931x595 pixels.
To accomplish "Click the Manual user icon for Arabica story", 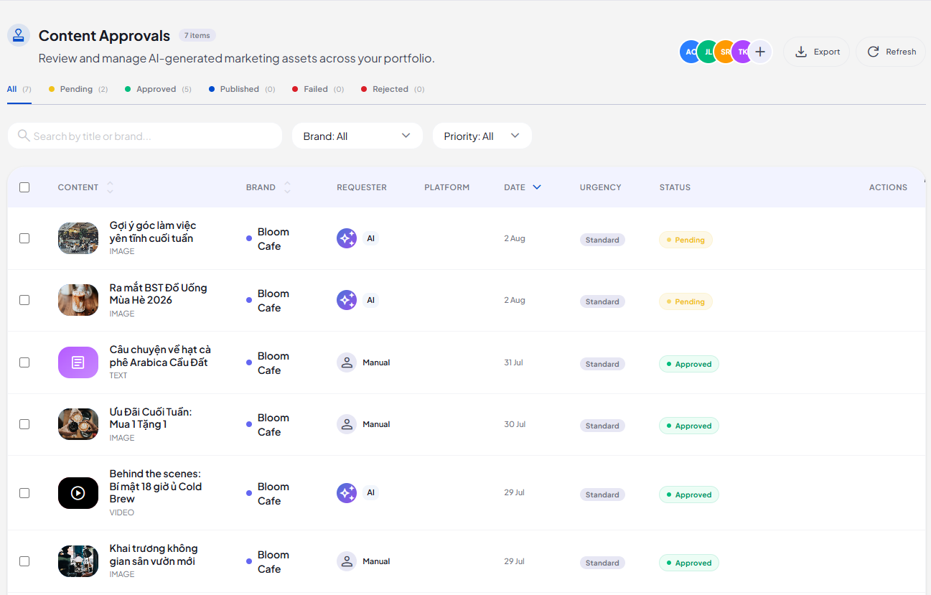I will click(347, 362).
